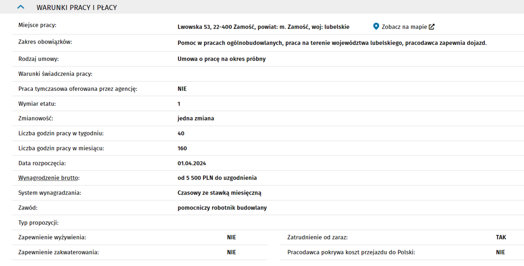Click the NIE value for Zapewnienie wyżywienia
This screenshot has height=266, width=524.
[231, 237]
